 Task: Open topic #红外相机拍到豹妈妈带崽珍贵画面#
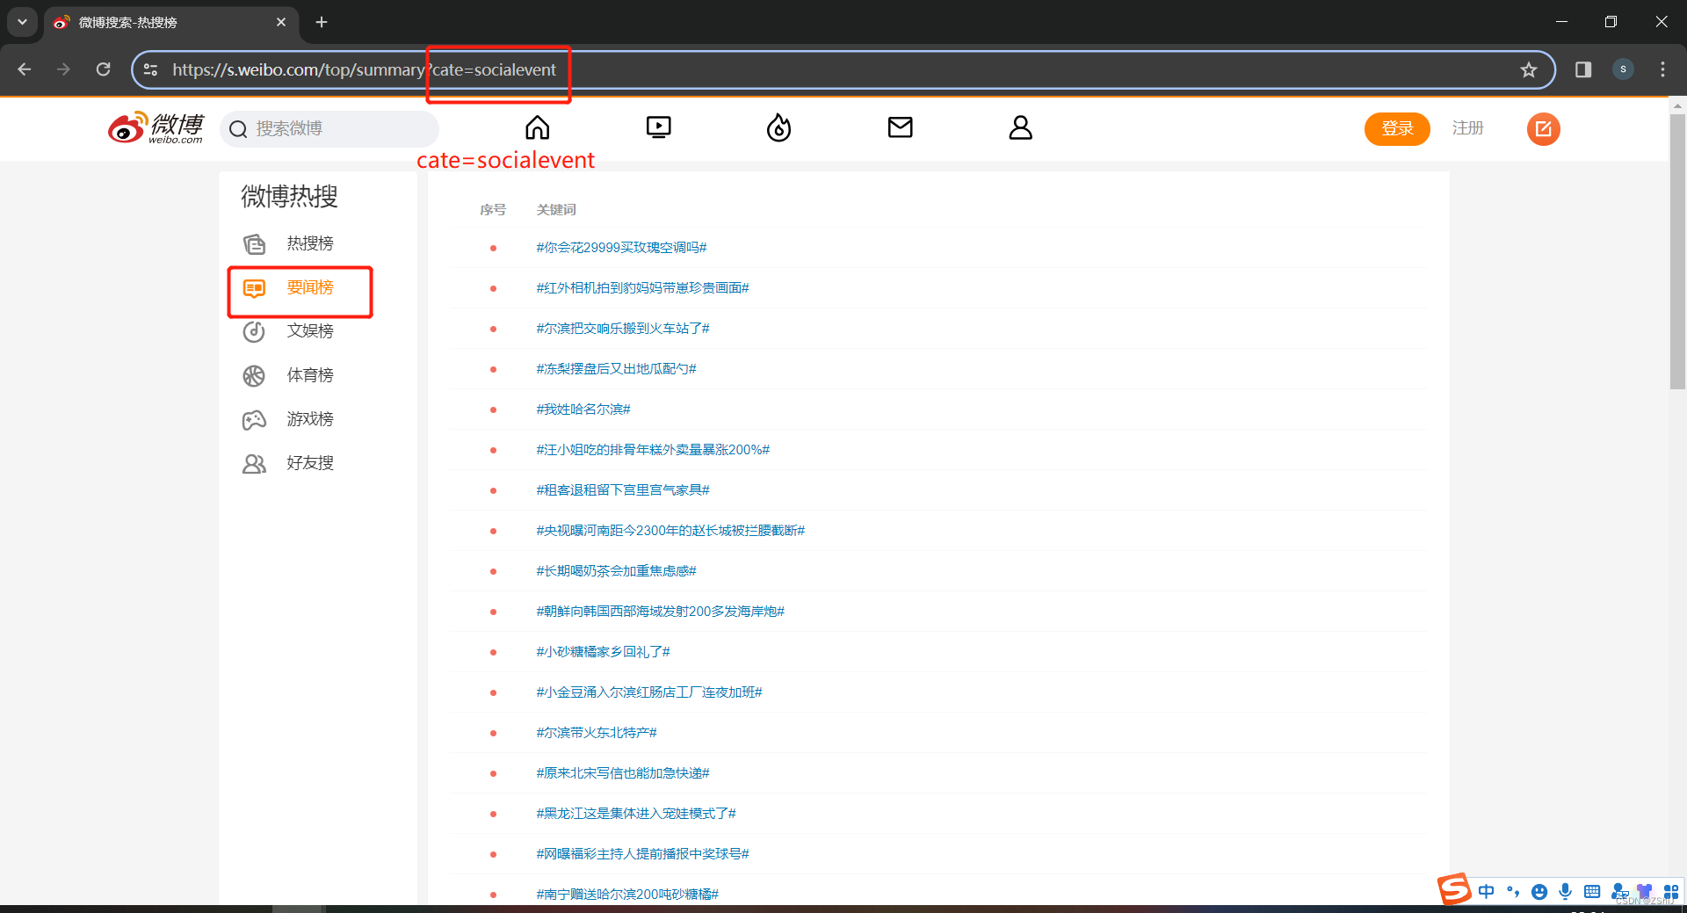[642, 288]
